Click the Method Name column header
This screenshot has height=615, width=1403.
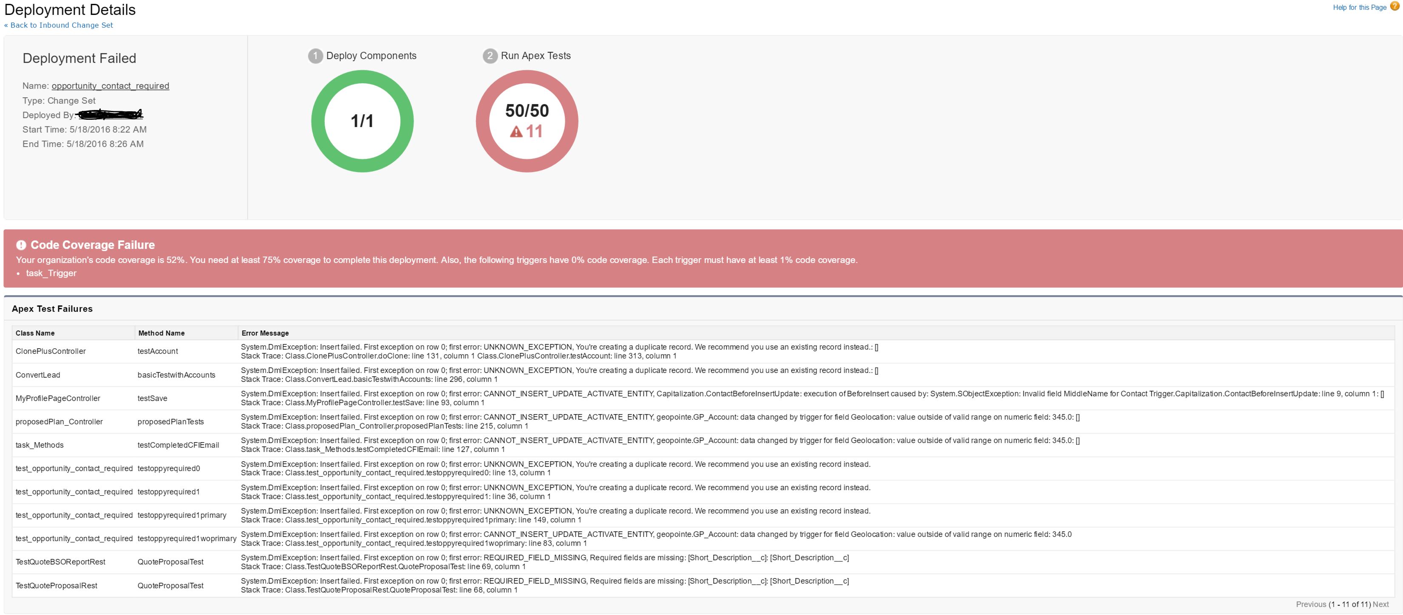pyautogui.click(x=161, y=333)
